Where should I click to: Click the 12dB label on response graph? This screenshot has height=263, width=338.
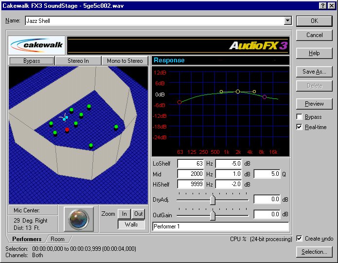pos(160,73)
